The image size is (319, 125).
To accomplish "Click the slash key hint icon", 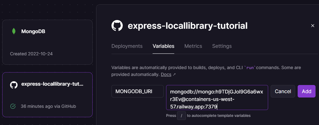I will (x=181, y=116).
